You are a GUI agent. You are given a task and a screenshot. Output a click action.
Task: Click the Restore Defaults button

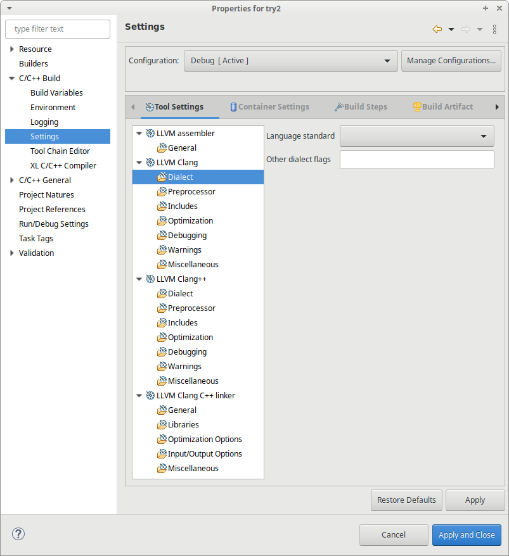406,500
